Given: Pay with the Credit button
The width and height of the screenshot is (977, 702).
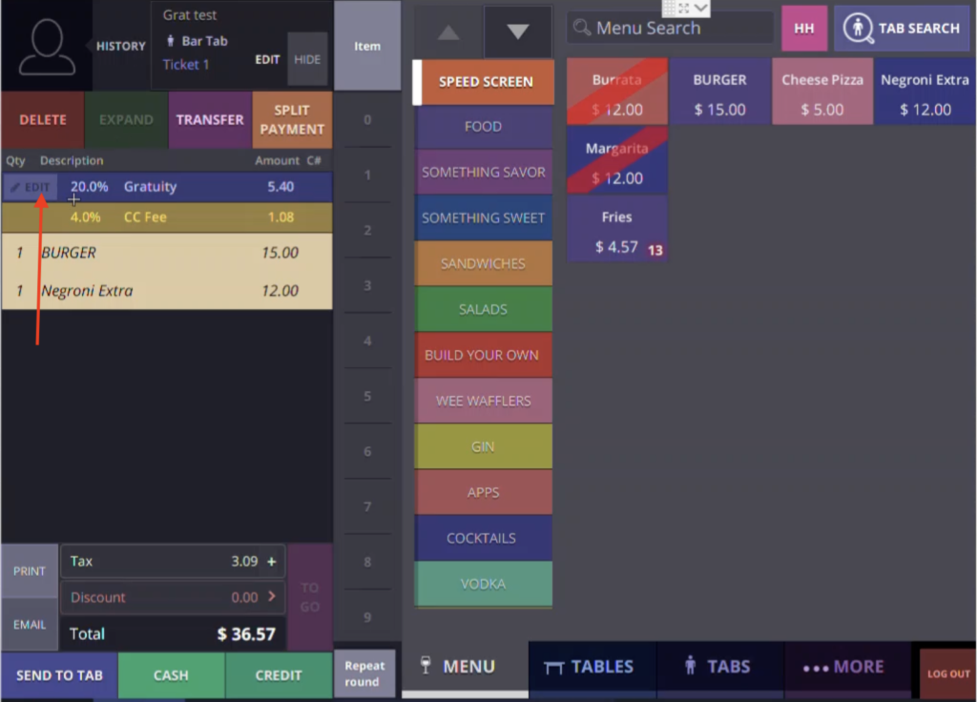Looking at the screenshot, I should click(x=279, y=675).
